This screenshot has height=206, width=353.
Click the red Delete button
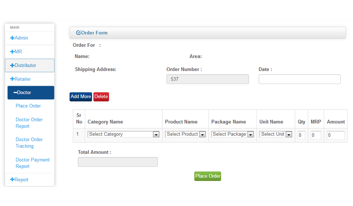101,97
